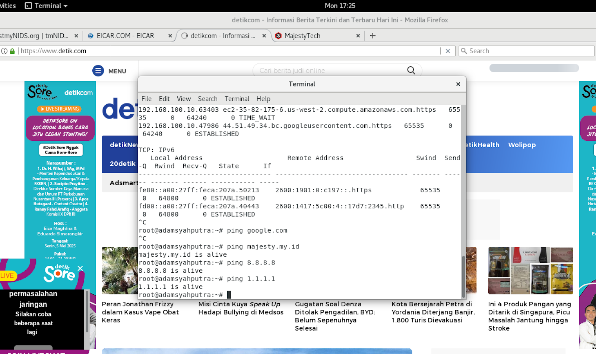Image resolution: width=596 pixels, height=354 pixels.
Task: Stop page loading via the X in address bar
Action: [448, 51]
